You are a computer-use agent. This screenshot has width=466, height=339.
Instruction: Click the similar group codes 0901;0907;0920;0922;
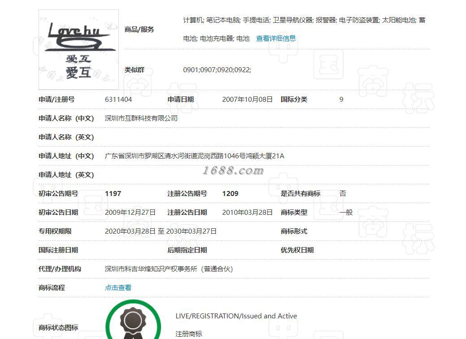[217, 70]
